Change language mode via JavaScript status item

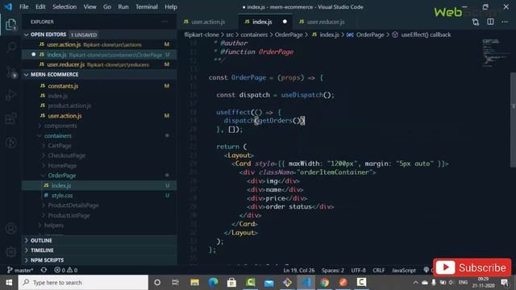(x=404, y=271)
